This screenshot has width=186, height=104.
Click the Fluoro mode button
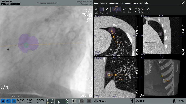pyautogui.click(x=100, y=101)
